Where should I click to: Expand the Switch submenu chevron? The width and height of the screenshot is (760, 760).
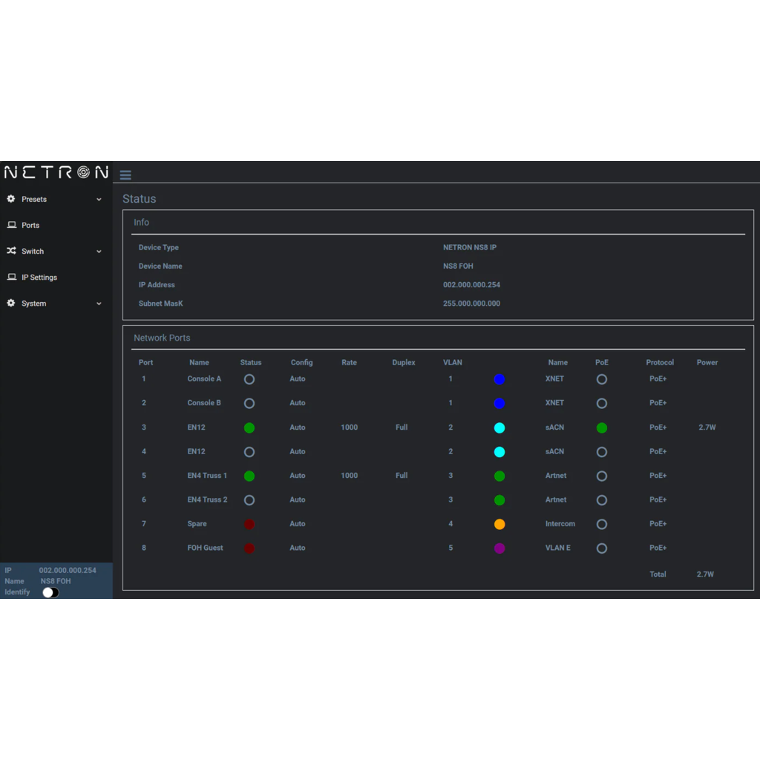pyautogui.click(x=99, y=252)
